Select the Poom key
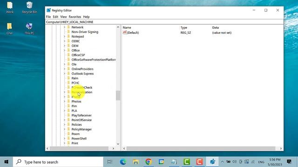This screenshot has height=167, width=298. click(75, 134)
